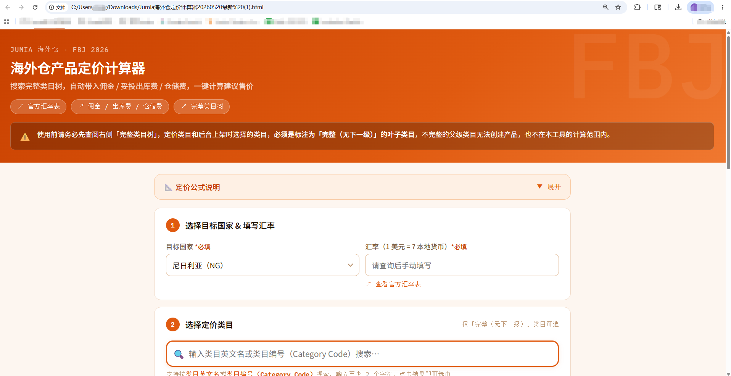Click the 选择定价类目 heading
The width and height of the screenshot is (731, 376).
(209, 325)
